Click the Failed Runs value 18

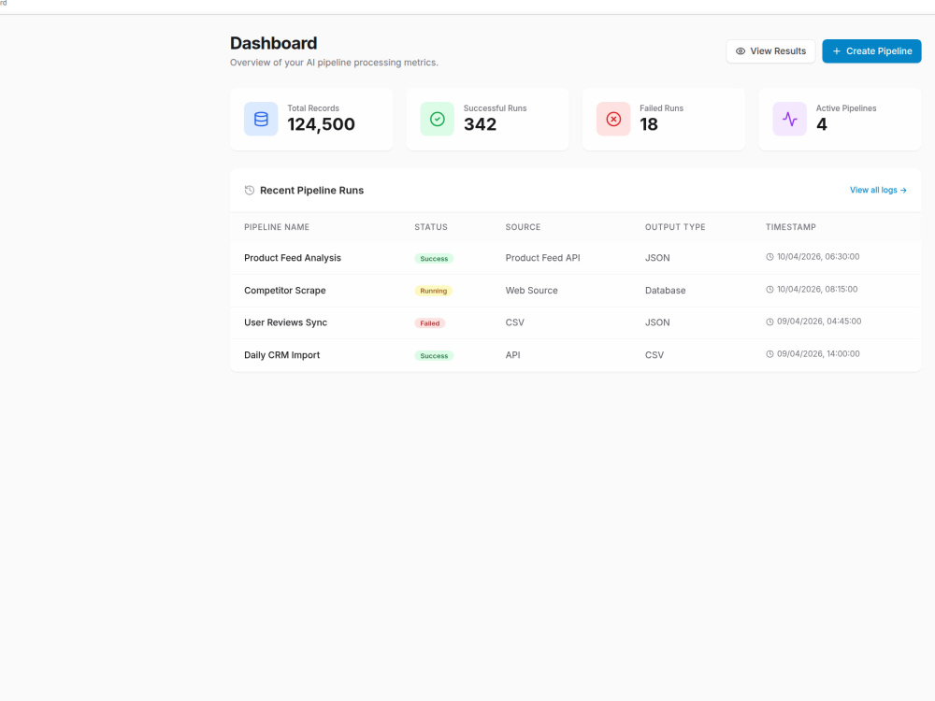(649, 124)
